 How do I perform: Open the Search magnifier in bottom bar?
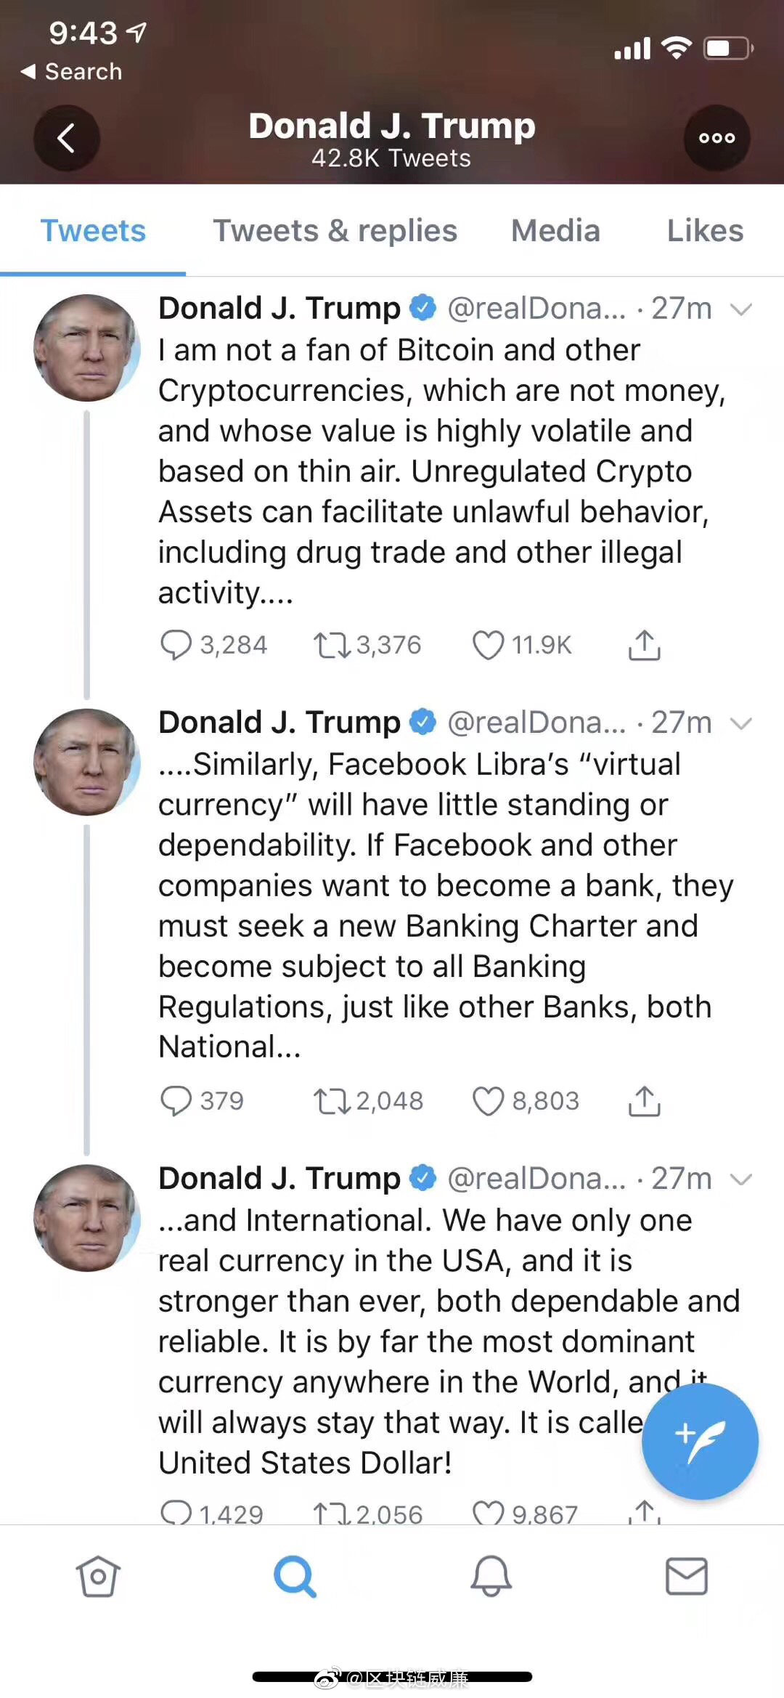point(295,1576)
